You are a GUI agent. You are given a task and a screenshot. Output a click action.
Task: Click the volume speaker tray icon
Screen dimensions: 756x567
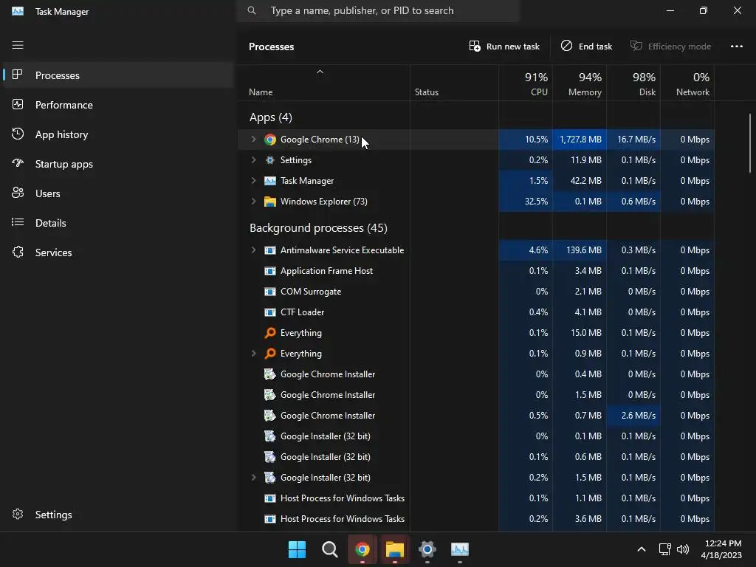(x=683, y=549)
